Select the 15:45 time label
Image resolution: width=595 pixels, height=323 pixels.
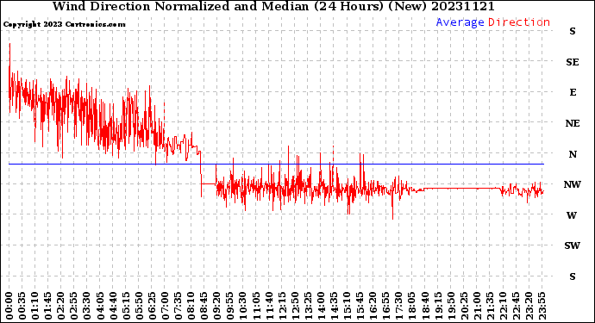coord(360,307)
